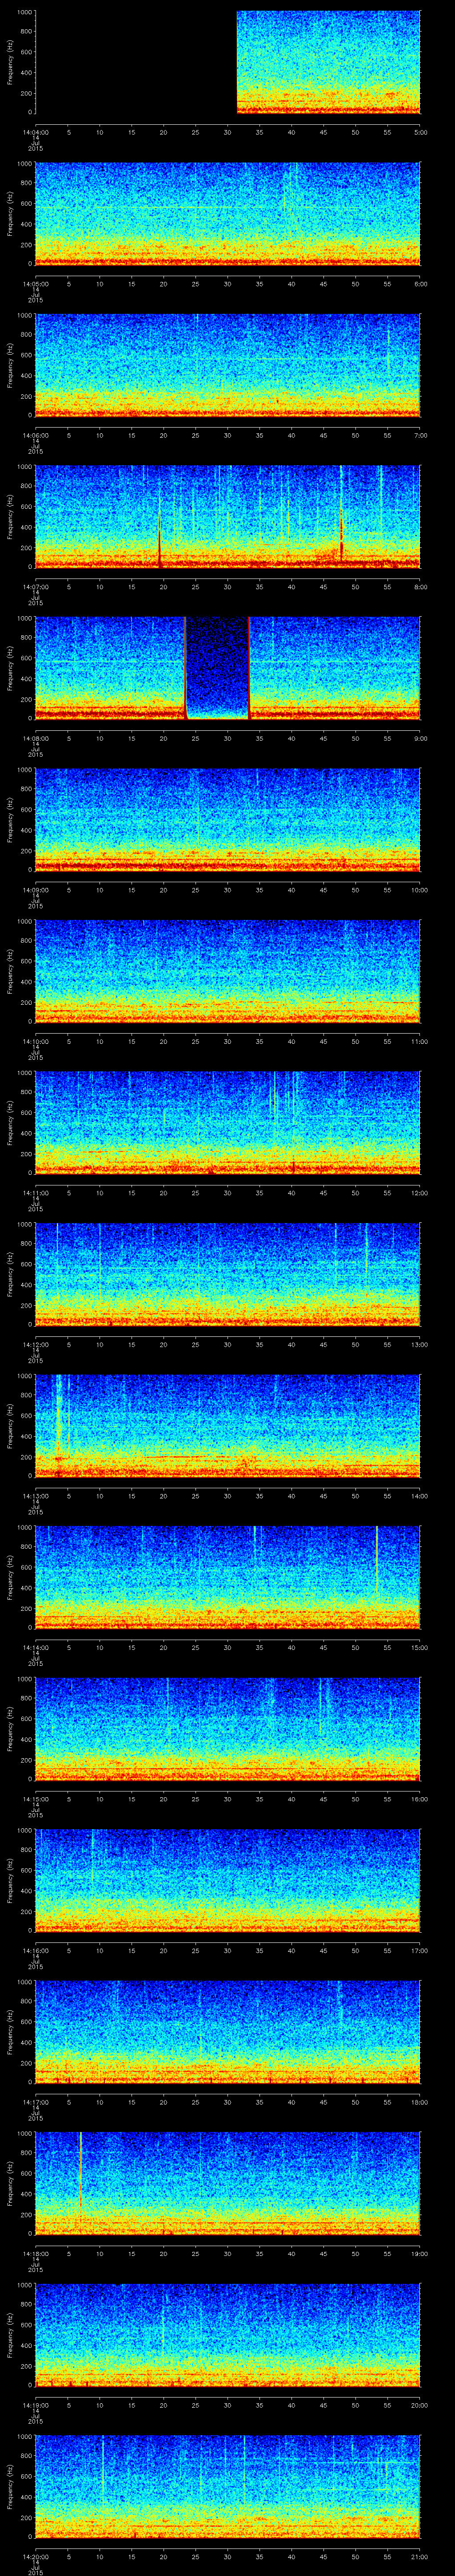Select the spectrogram panel starting at 14:05:00

tap(227, 214)
